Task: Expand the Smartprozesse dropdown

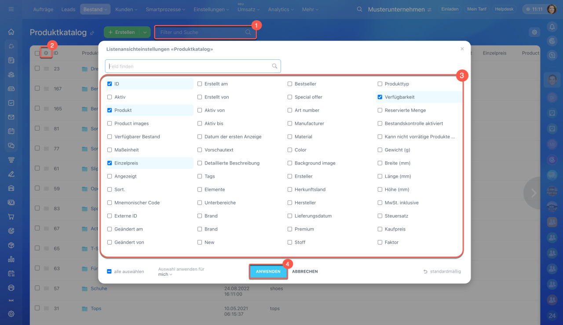Action: (x=165, y=9)
